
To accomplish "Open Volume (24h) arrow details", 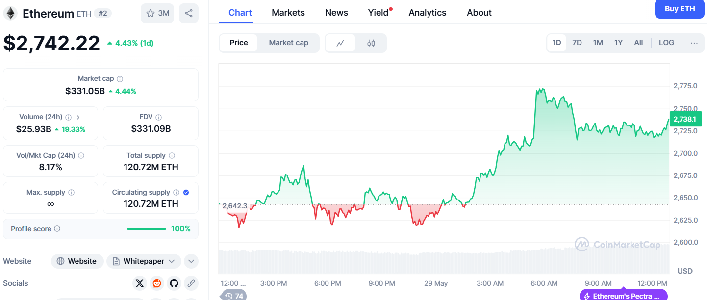I will (x=78, y=117).
